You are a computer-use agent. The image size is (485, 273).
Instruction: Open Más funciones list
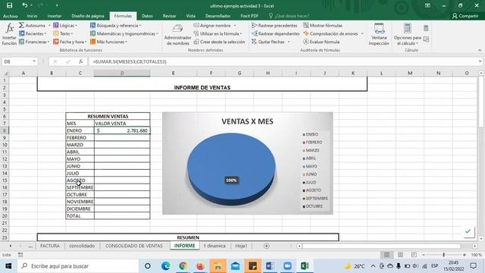[x=108, y=42]
